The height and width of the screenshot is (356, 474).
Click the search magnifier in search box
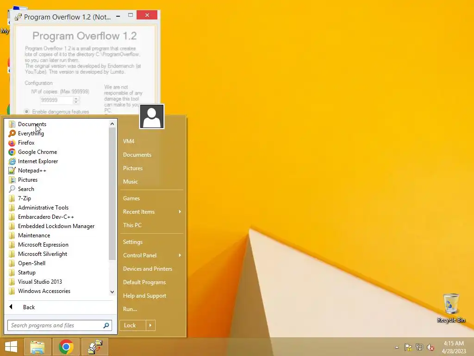(106, 325)
